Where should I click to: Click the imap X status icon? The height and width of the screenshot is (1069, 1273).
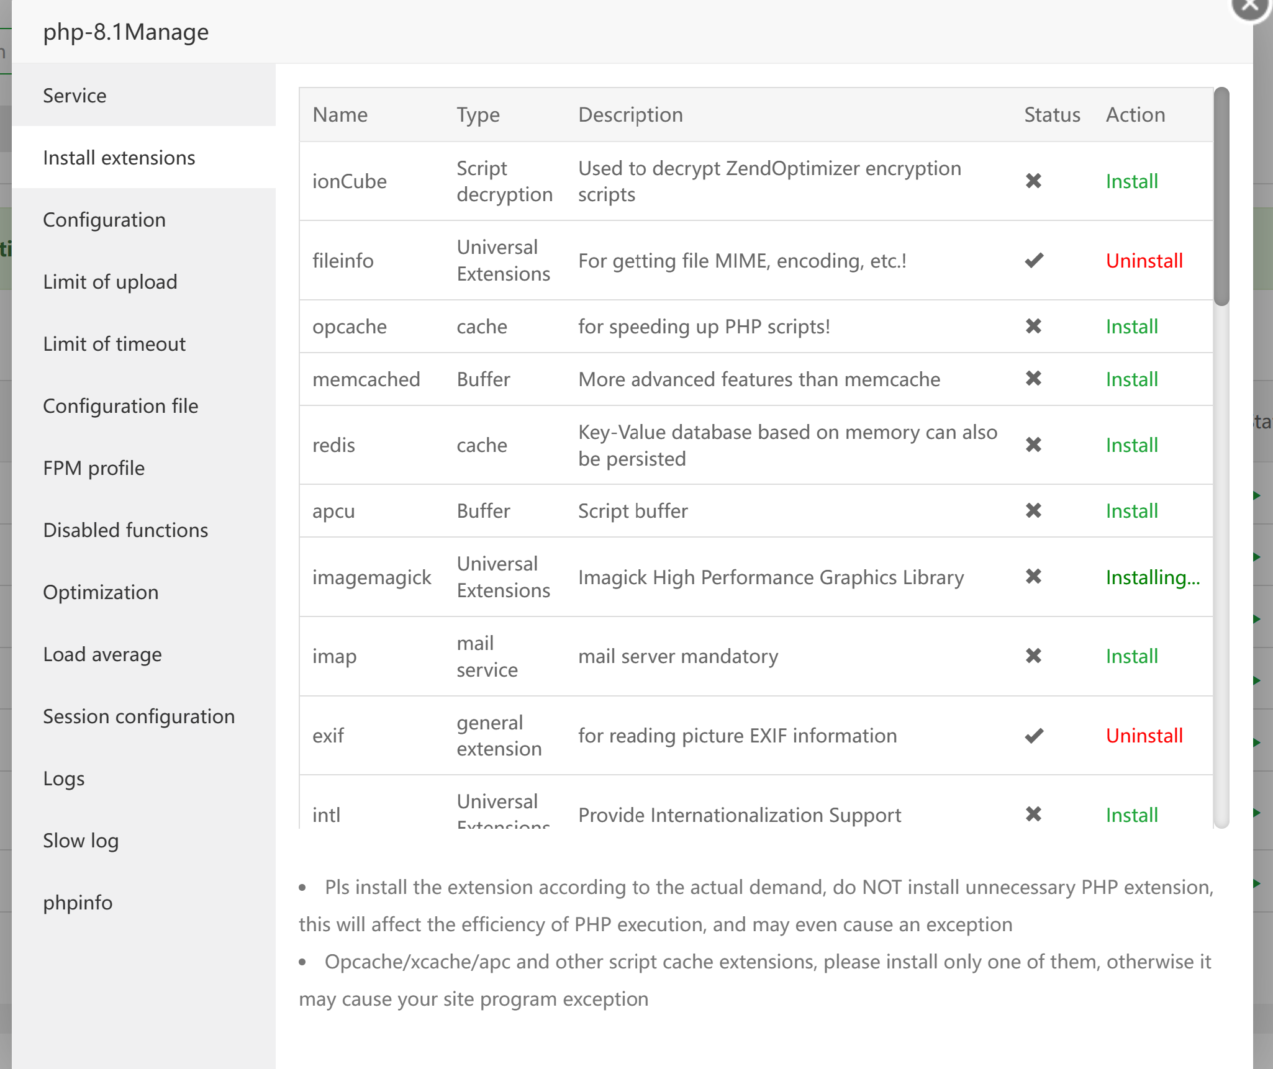pos(1033,656)
